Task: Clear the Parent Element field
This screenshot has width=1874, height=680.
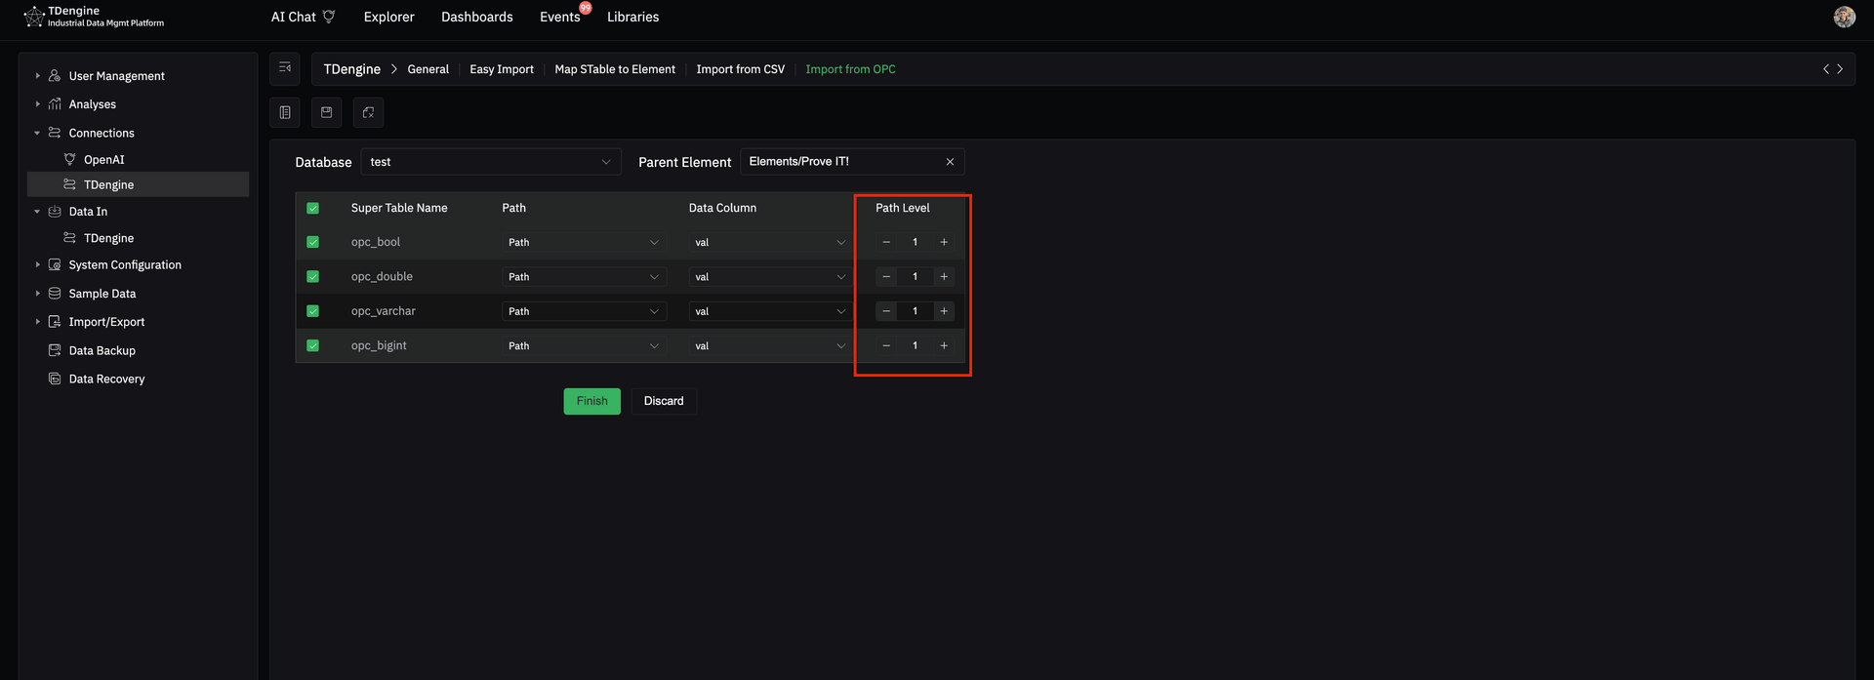Action: (x=950, y=162)
